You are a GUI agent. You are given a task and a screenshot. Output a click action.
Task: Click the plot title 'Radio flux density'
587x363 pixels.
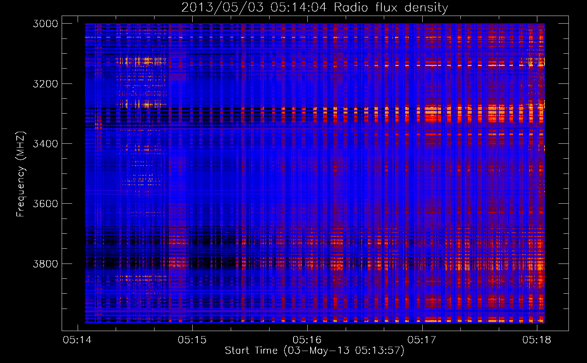391,8
